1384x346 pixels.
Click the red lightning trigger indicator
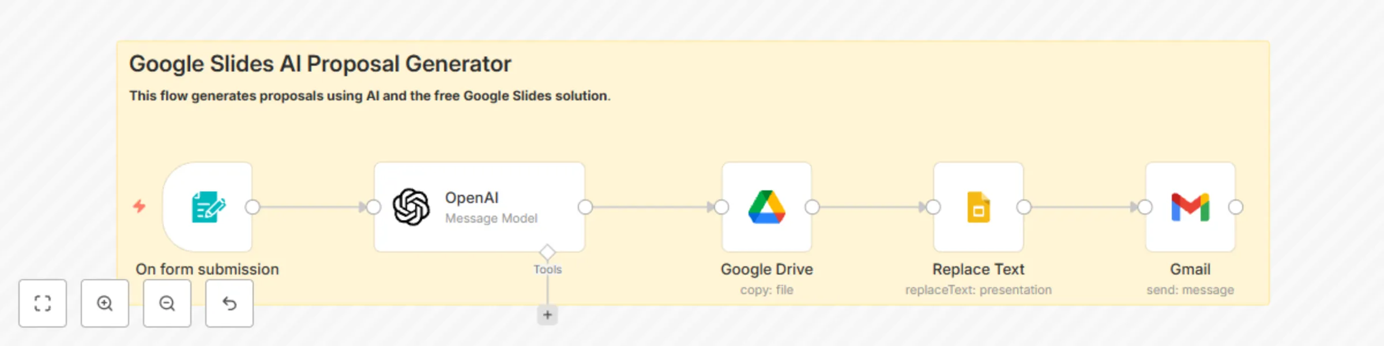[x=139, y=206]
